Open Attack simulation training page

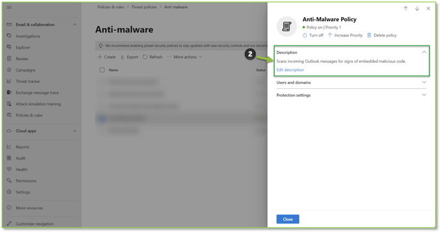click(38, 104)
